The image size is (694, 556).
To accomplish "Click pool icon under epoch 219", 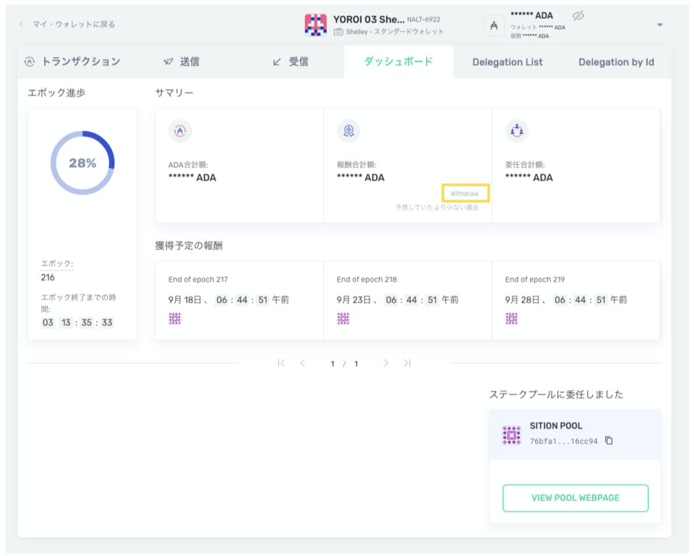I will click(x=512, y=318).
